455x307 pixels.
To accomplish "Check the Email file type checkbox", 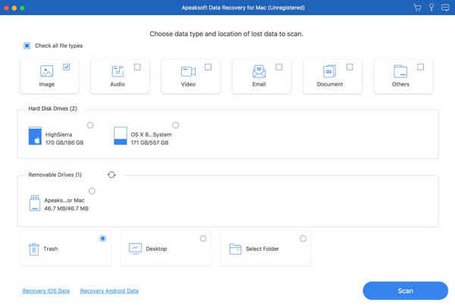I will (x=278, y=67).
